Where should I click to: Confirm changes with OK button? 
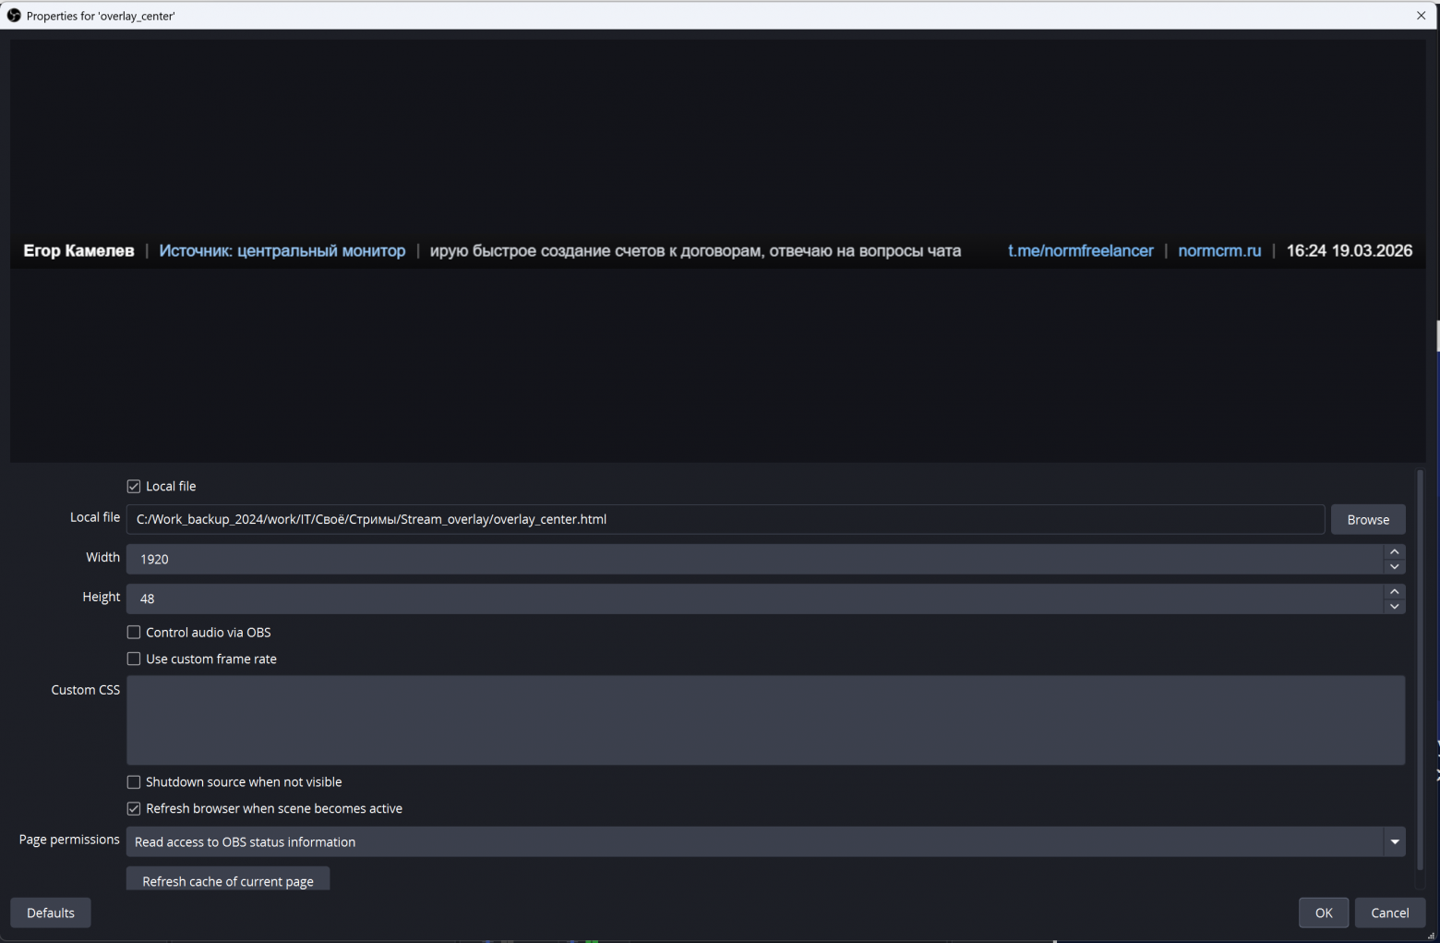1323,913
